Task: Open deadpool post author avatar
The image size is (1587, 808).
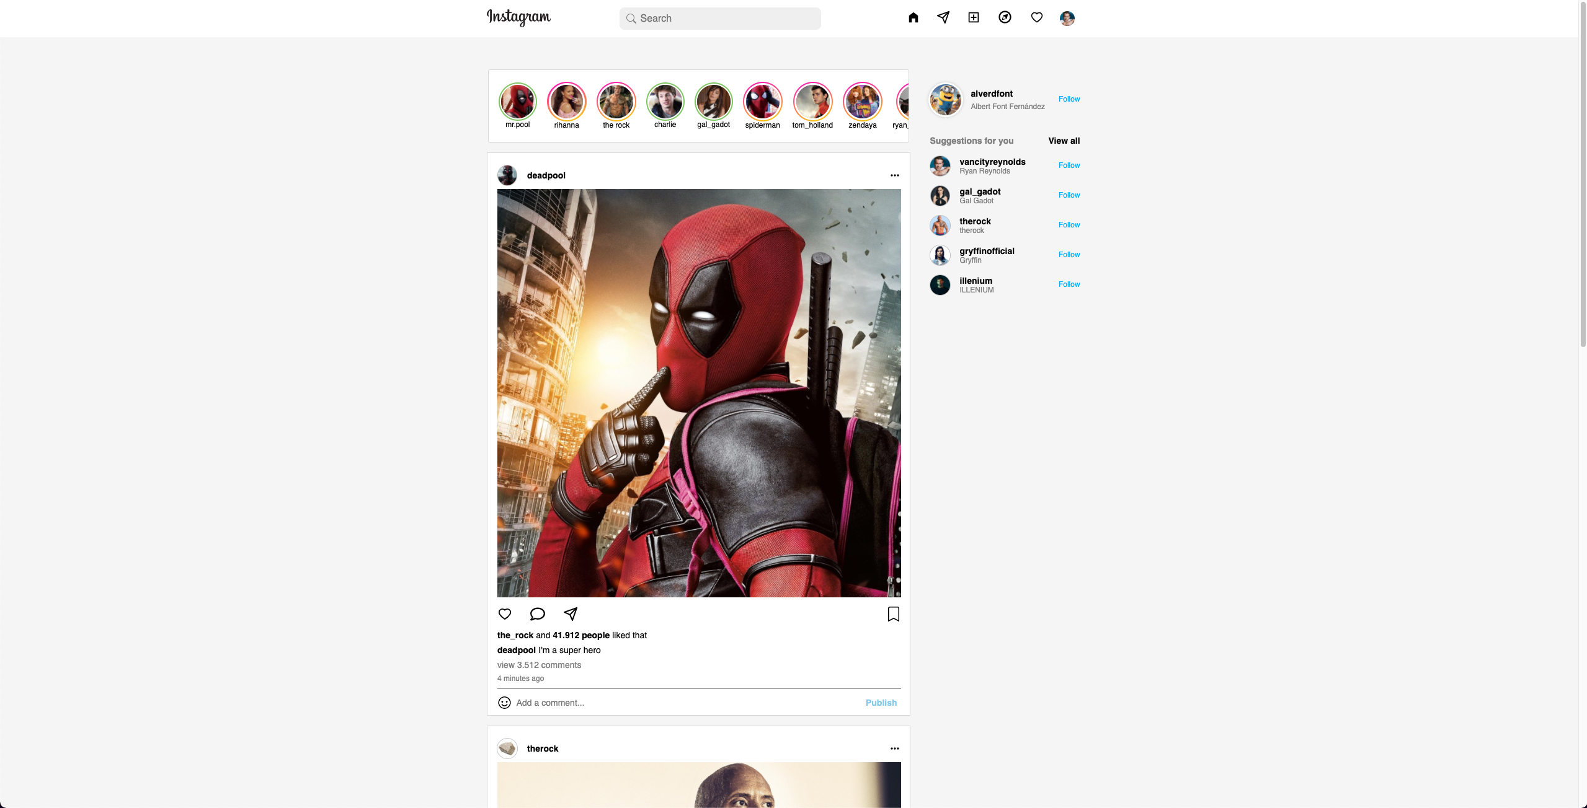Action: (507, 175)
